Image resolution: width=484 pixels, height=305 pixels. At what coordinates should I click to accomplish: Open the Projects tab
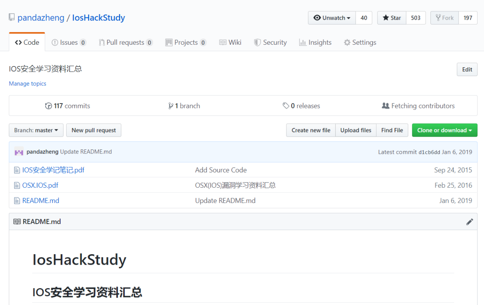(186, 42)
